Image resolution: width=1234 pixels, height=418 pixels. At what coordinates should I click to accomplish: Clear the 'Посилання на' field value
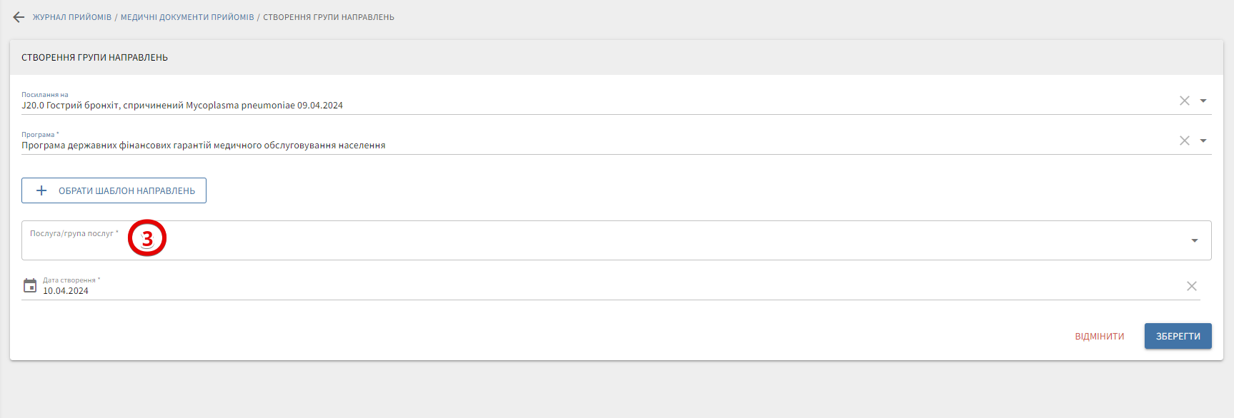tap(1185, 101)
